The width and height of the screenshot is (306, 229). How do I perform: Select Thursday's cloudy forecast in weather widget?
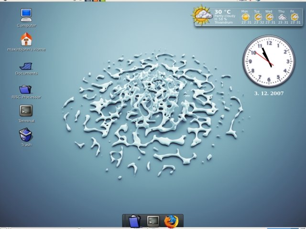[x=282, y=17]
